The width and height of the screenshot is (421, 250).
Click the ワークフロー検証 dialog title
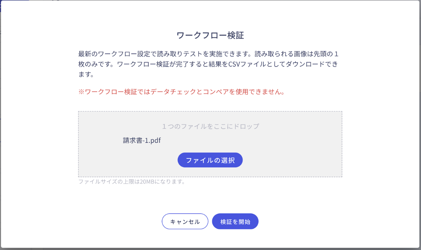210,34
